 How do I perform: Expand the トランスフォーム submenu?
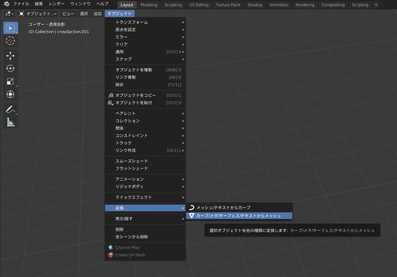(145, 22)
